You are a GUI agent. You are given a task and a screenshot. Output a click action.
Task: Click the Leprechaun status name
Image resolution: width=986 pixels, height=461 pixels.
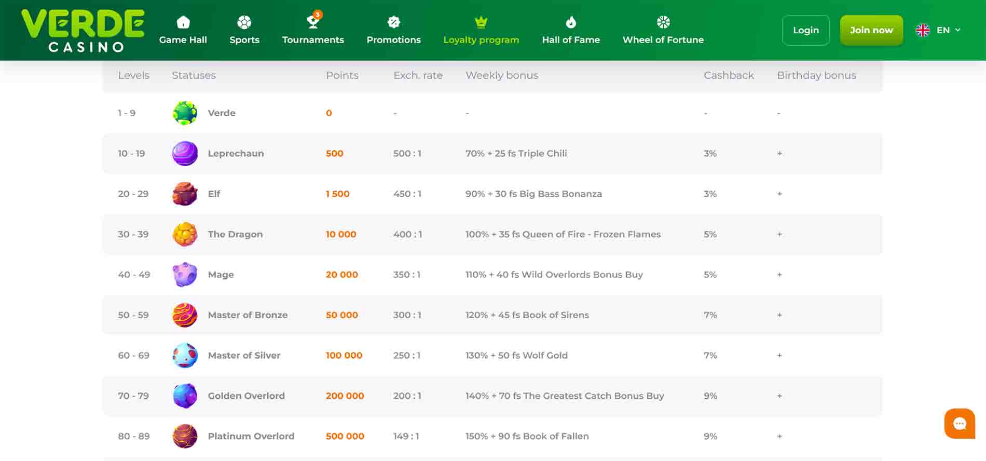click(236, 154)
